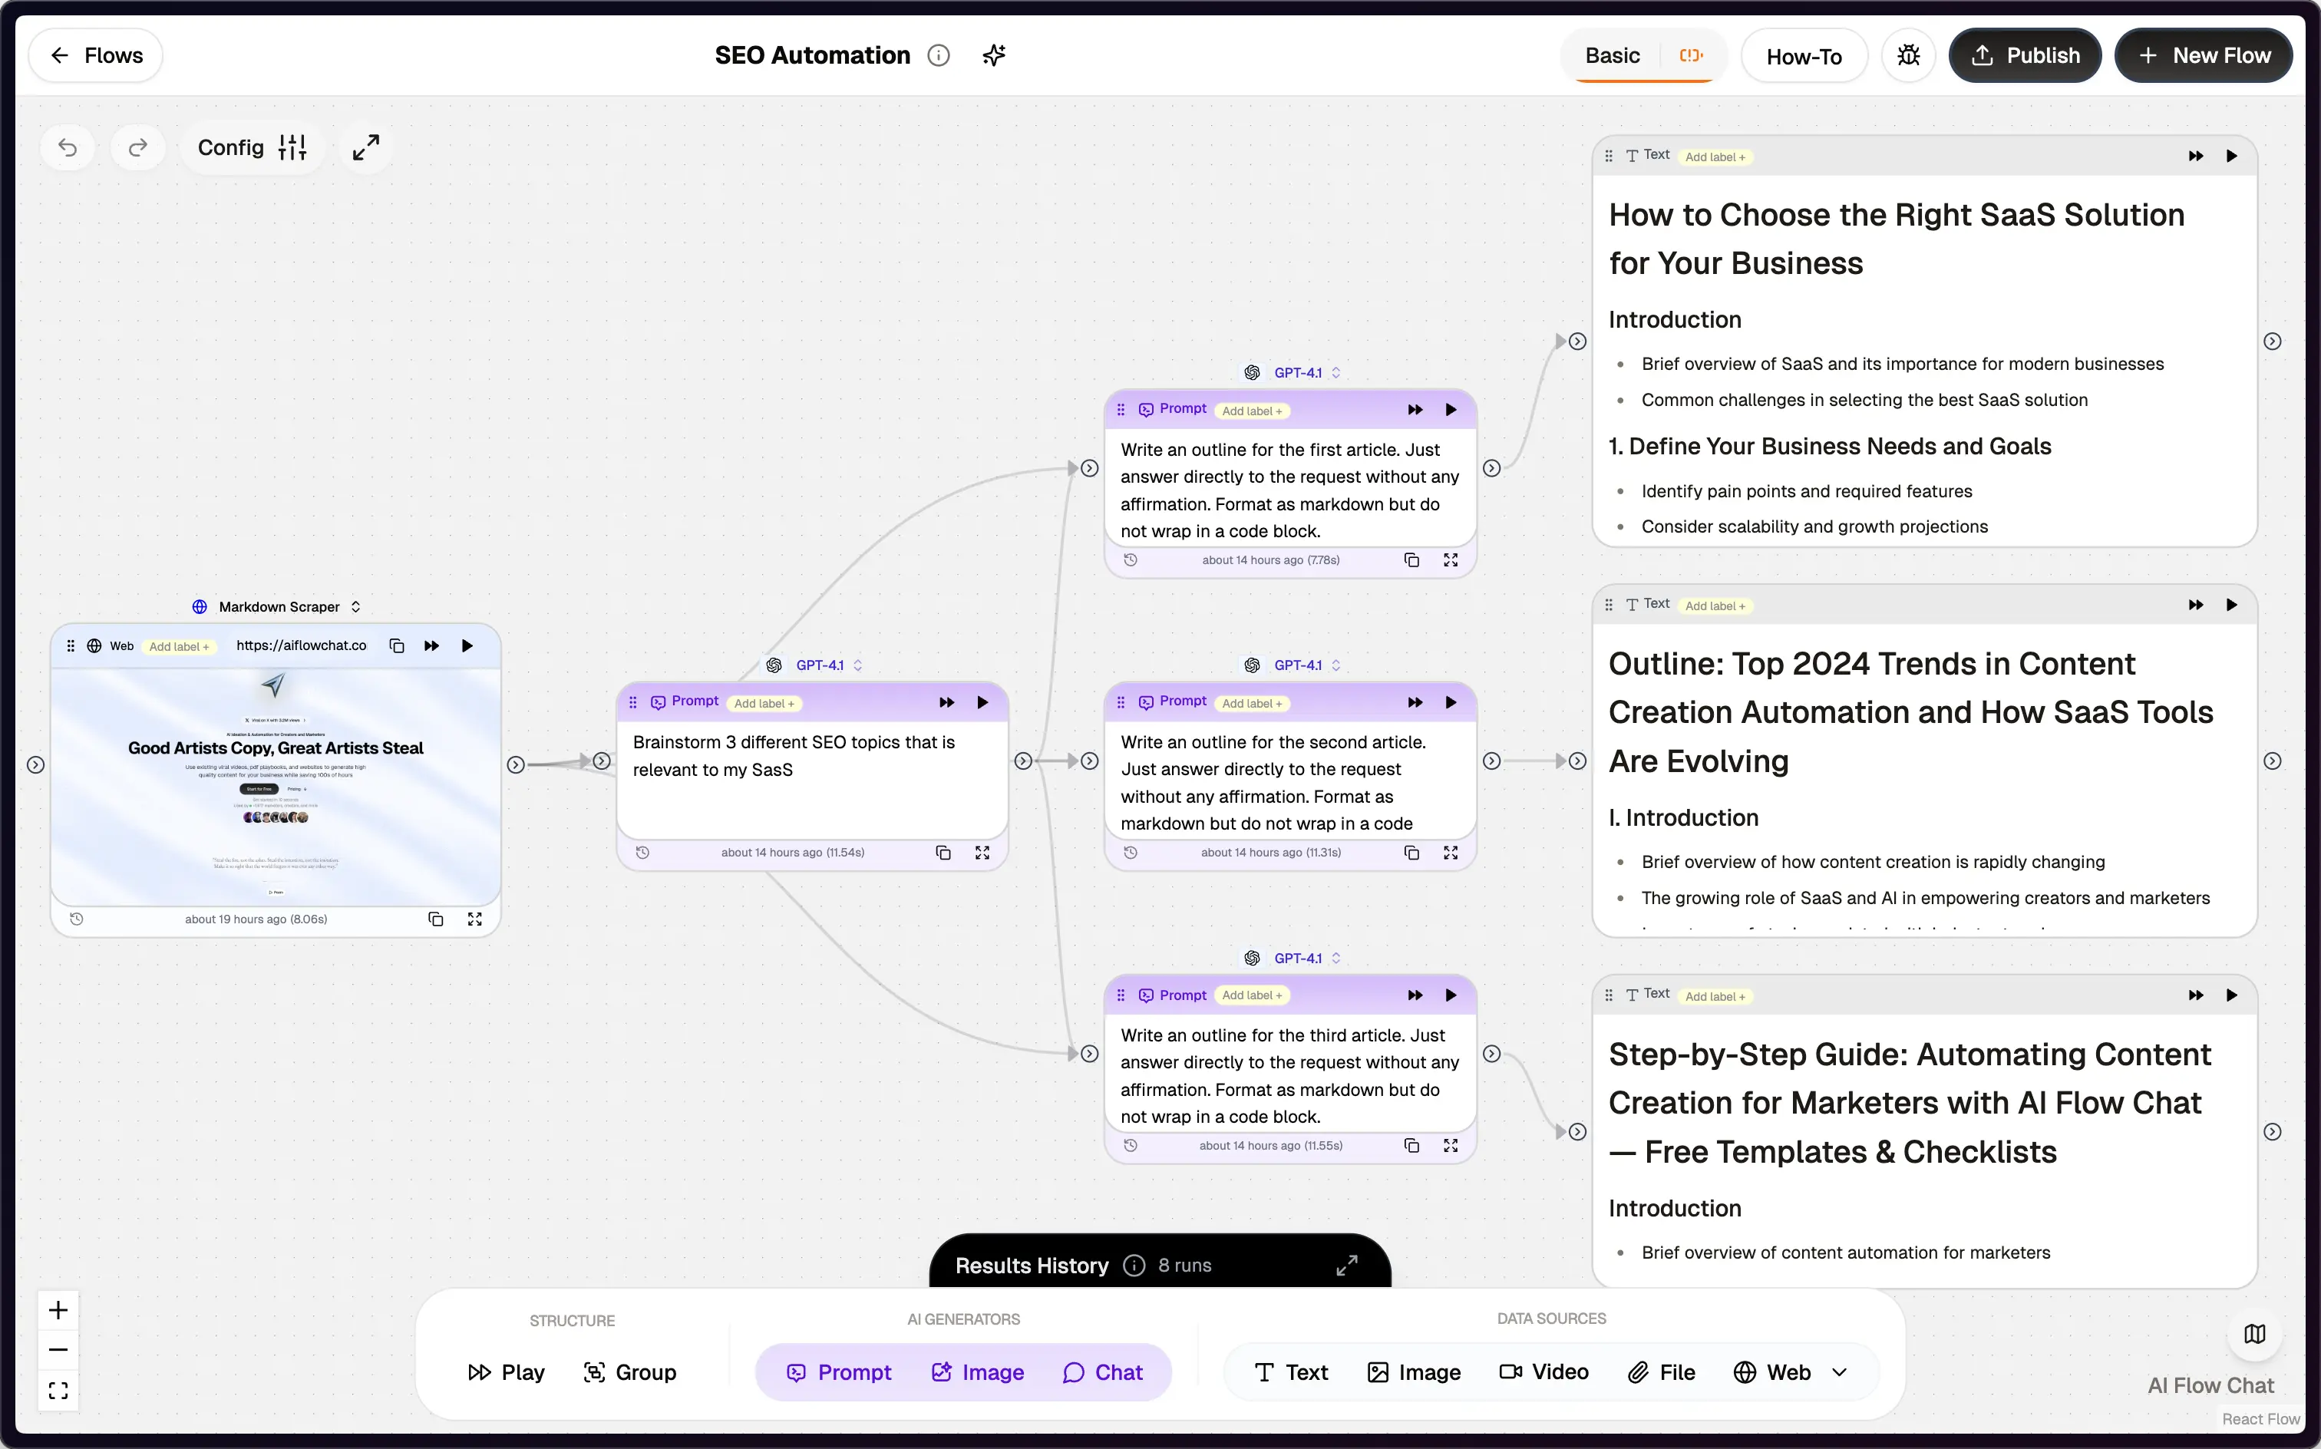Click the fullscreen expand icon beside Config
Screen dimensions: 2321x1449
click(365, 147)
